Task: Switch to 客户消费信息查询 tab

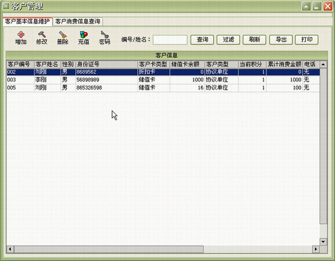Action: coord(77,21)
